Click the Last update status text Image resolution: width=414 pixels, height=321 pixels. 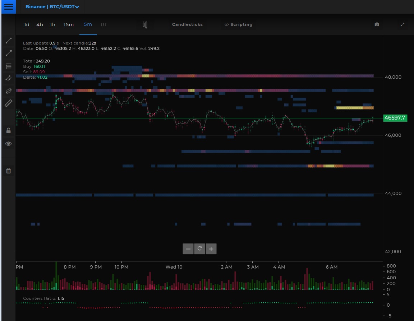coord(41,43)
